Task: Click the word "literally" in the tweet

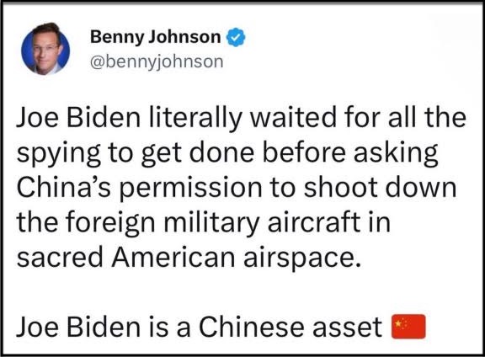Action: tap(195, 118)
